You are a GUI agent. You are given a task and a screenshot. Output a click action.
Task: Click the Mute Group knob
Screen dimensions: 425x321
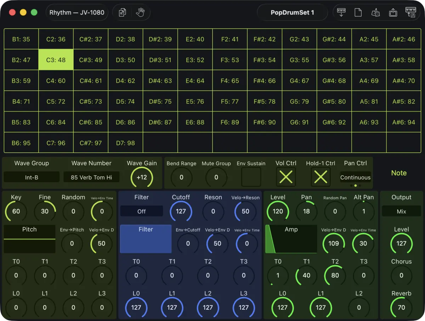[x=216, y=177]
